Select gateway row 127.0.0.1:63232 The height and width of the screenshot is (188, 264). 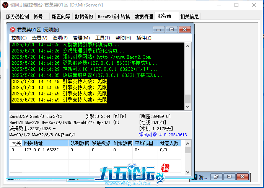(x=95, y=150)
